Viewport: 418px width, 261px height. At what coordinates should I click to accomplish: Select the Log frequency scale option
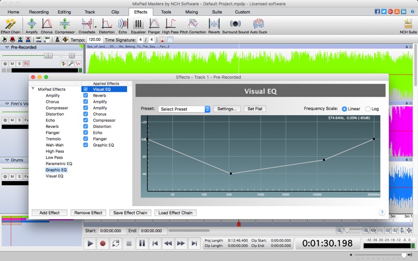[368, 109]
